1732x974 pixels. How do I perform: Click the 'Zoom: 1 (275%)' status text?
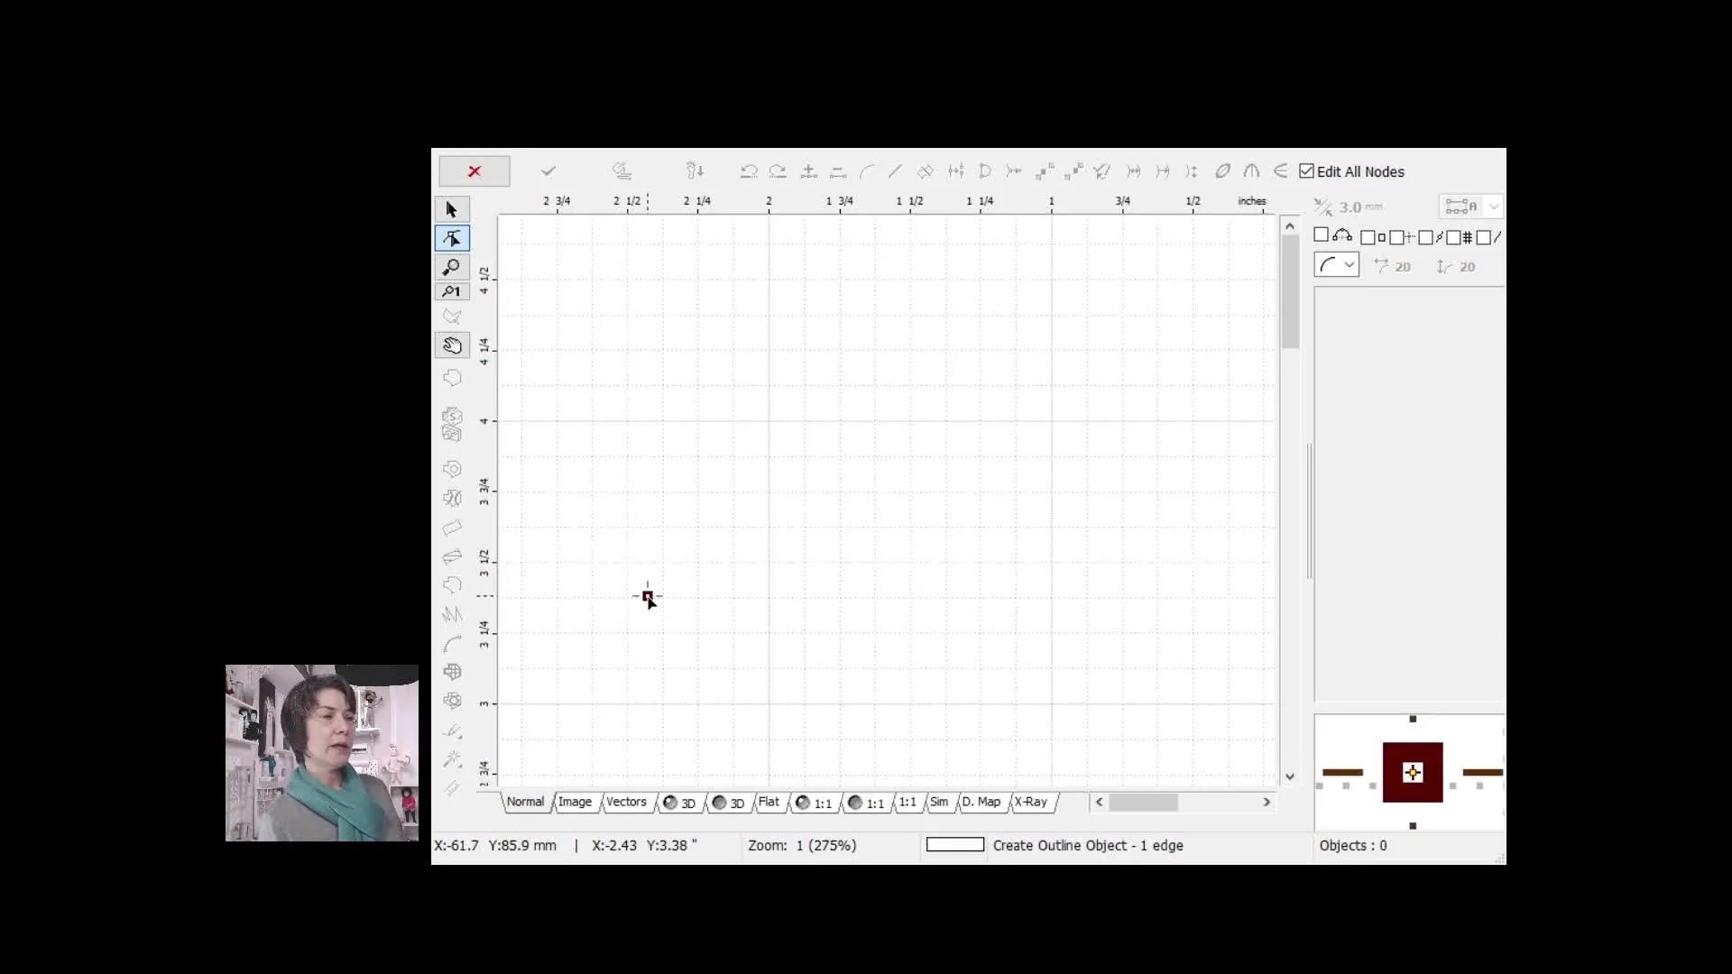802,846
